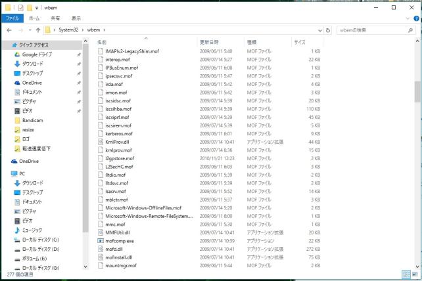Select the interop.mof file icon
422x281 pixels.
[101, 60]
